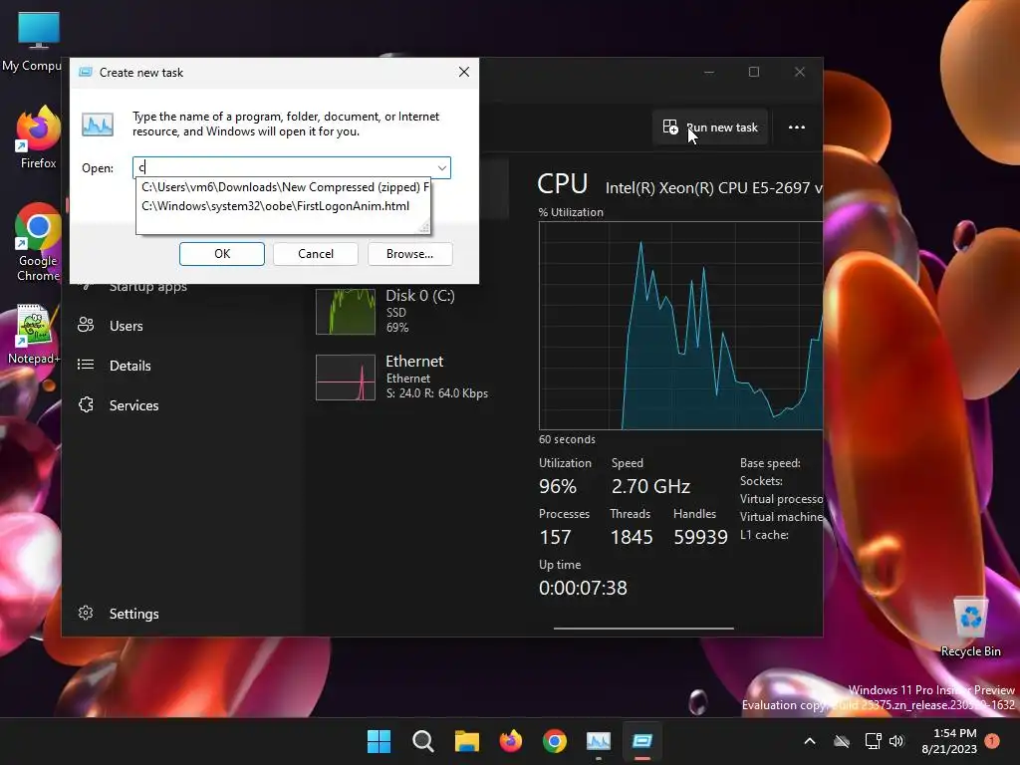The image size is (1020, 765).
Task: Close the Create new task dialog
Action: point(464,72)
